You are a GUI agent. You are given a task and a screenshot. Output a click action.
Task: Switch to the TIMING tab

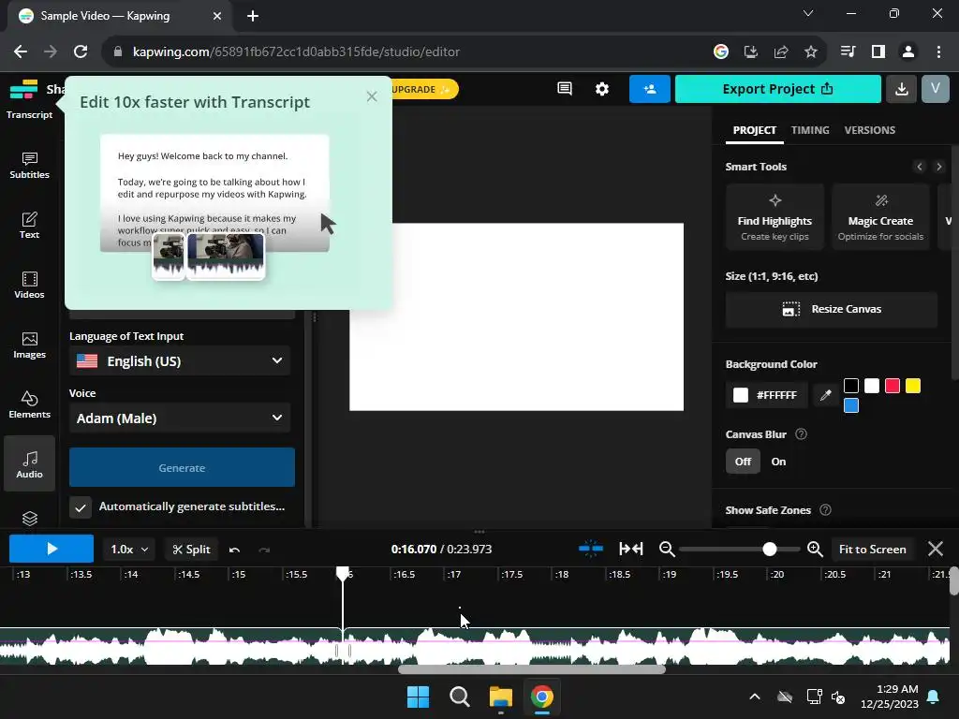(810, 130)
